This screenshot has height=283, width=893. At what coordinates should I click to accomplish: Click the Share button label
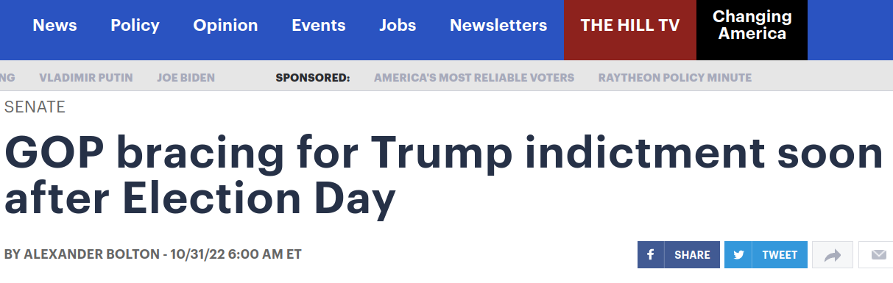tap(692, 255)
